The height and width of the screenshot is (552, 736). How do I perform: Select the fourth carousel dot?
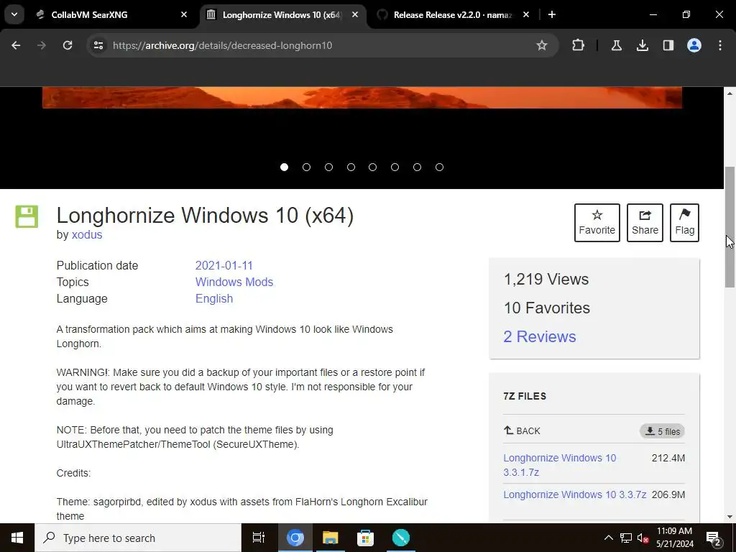pyautogui.click(x=351, y=167)
